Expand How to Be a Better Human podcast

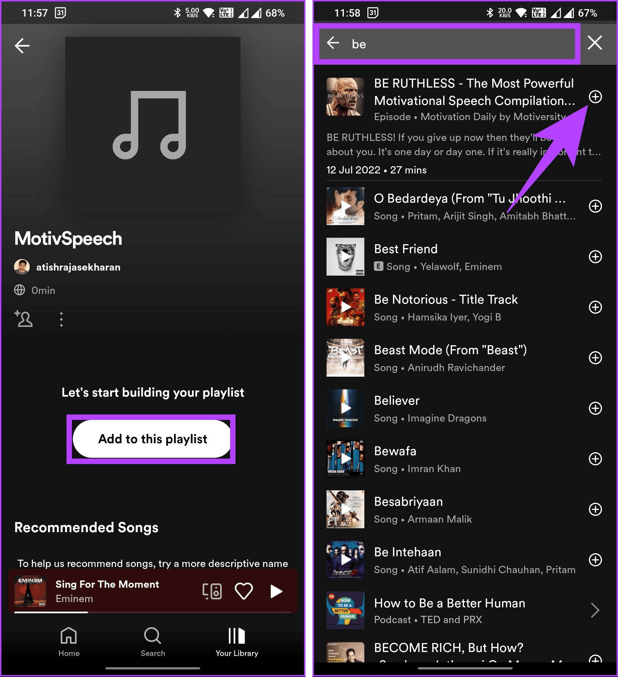coord(595,610)
